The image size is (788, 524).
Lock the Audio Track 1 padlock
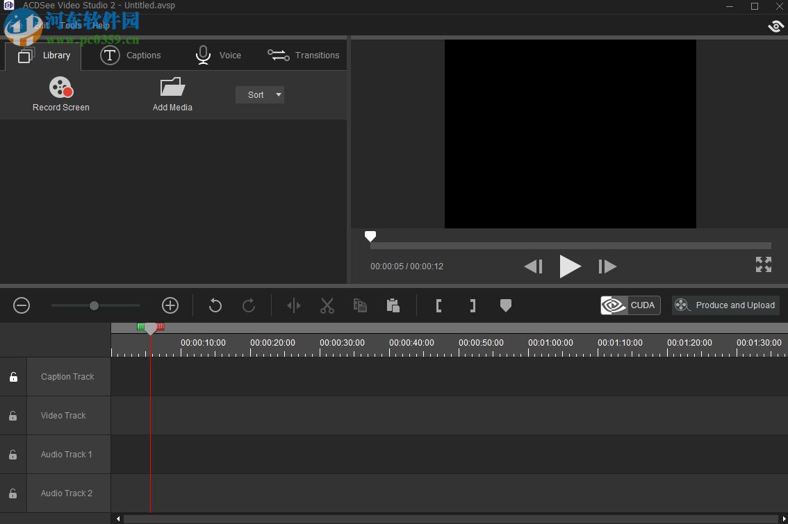tap(13, 455)
